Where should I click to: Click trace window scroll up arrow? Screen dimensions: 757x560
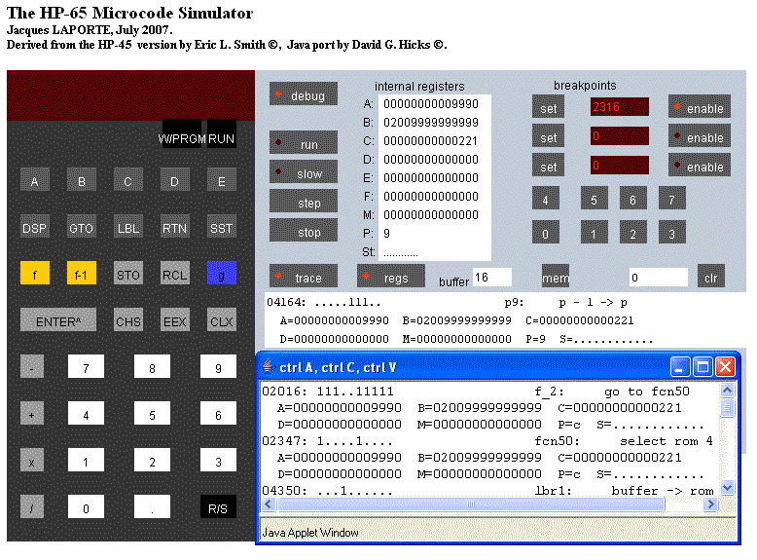pos(727,390)
